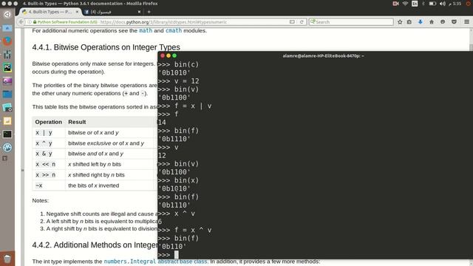This screenshot has width=473, height=266.
Task: Open the small workspace icon in the dock
Action: click(x=5, y=158)
